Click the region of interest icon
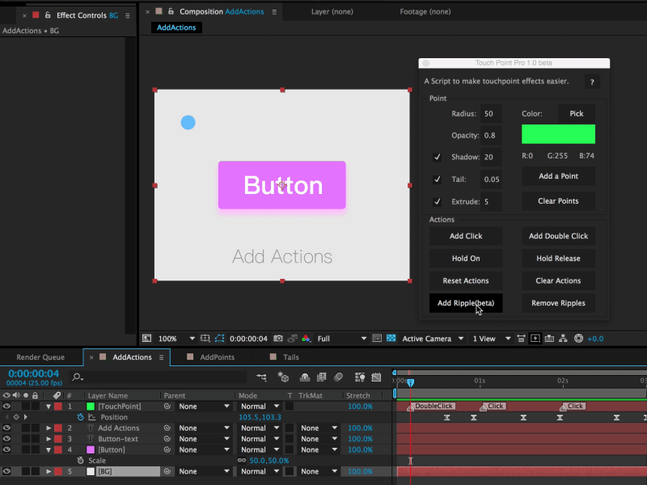This screenshot has height=485, width=647. pos(205,339)
